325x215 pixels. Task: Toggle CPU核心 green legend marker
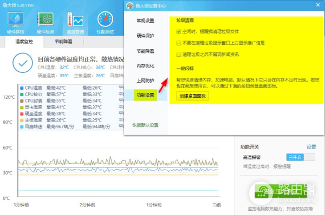tap(22, 95)
